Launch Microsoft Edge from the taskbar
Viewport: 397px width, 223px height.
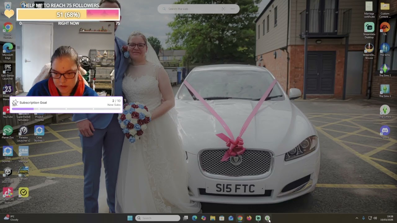tap(194, 218)
